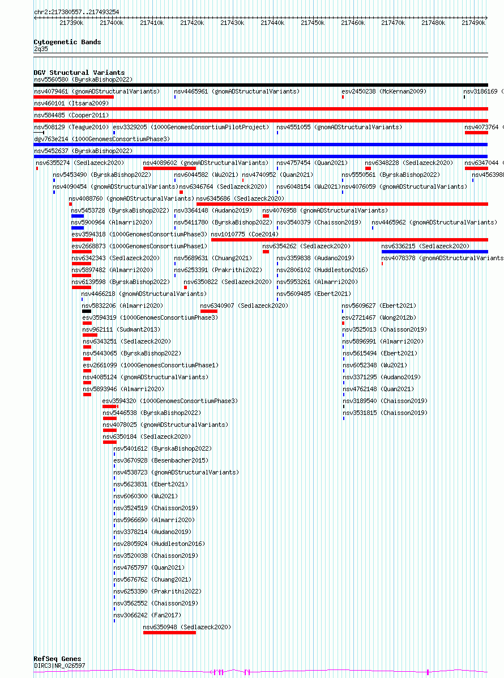Open dgv763e214 1000GenomesConsortiumPhase3 label
Image resolution: width=504 pixels, height=678 pixels.
(x=102, y=139)
